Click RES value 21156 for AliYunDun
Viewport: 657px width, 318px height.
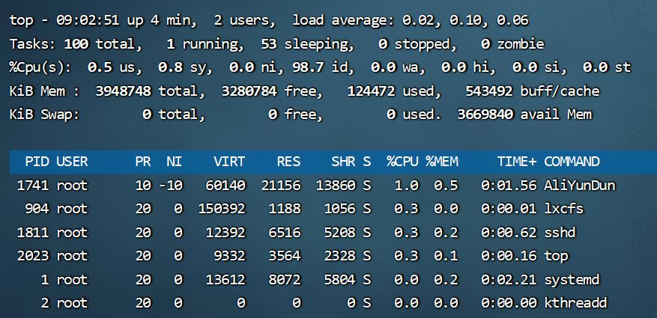pos(281,186)
